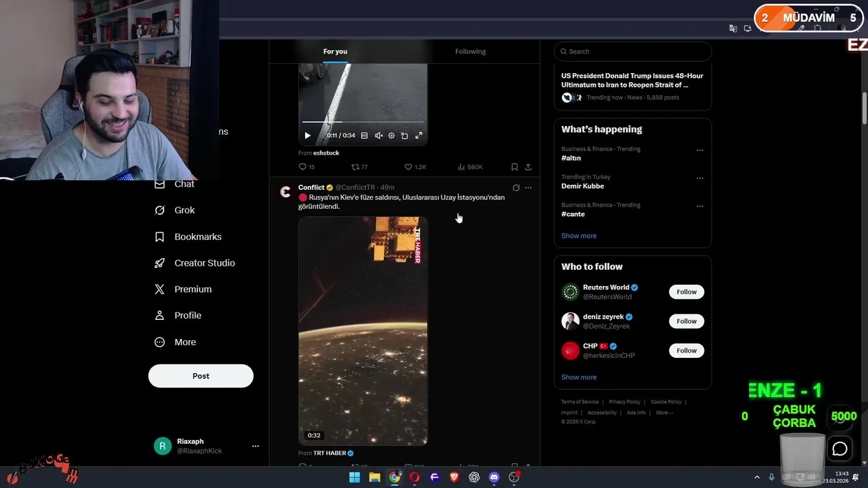Focus the Search field
868x488 pixels.
(633, 52)
